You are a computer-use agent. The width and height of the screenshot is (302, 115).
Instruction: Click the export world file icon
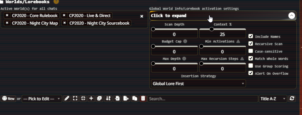126,99
